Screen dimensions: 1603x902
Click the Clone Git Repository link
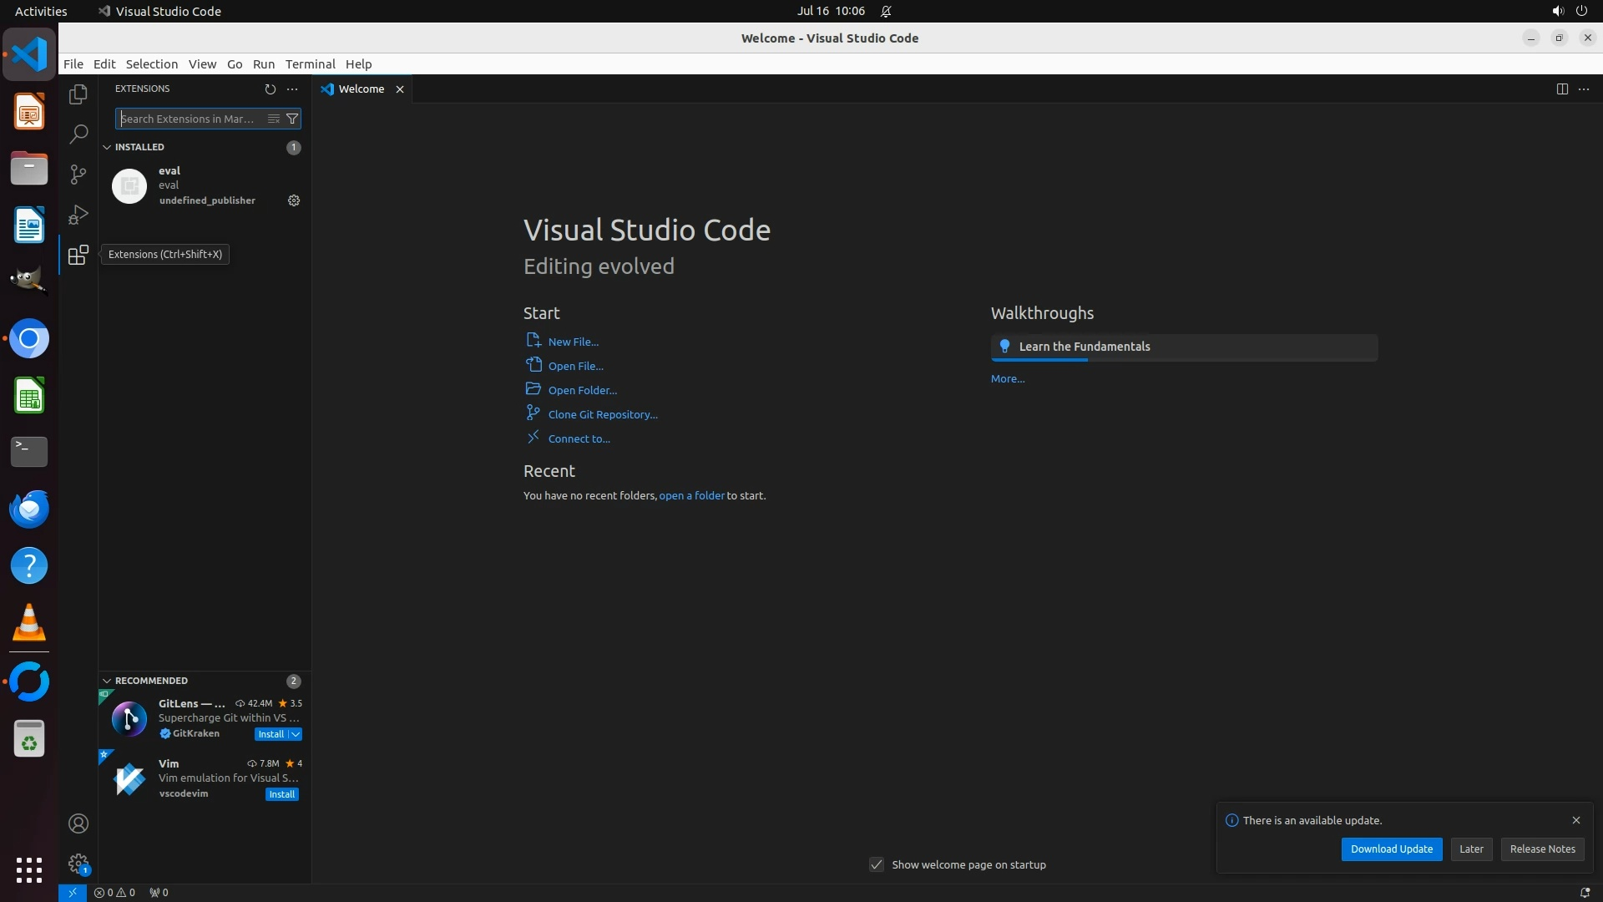[602, 414]
